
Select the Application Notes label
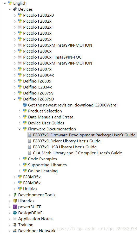35,219
